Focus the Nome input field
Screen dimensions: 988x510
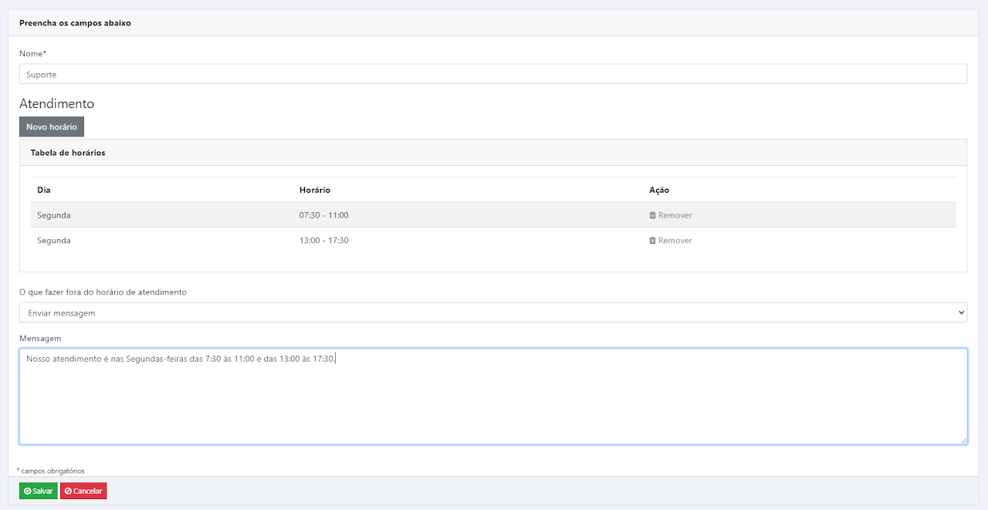492,74
